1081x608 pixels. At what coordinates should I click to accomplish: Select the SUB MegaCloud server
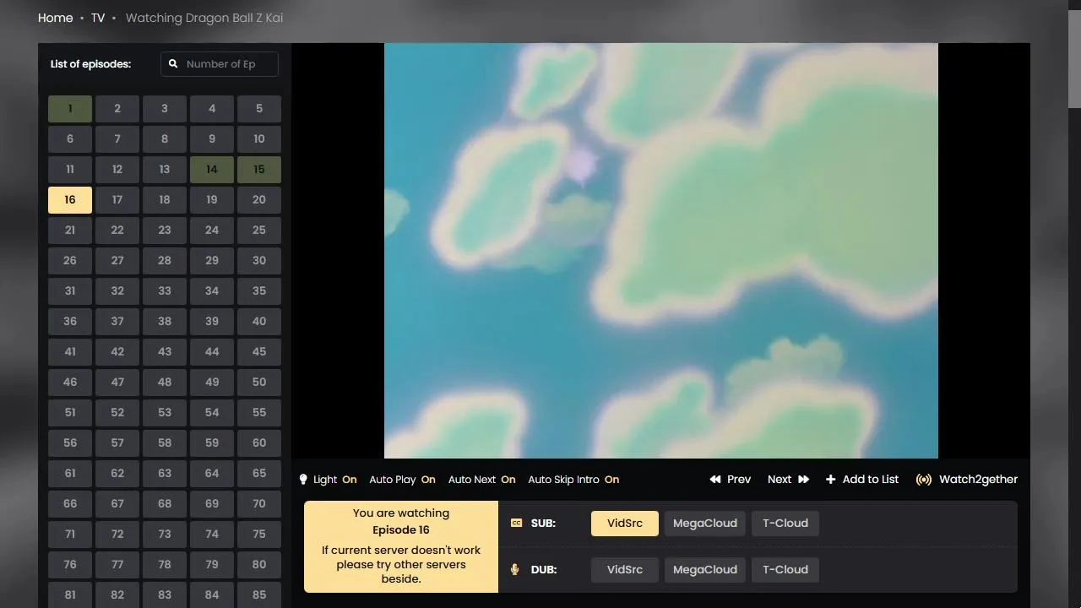click(705, 523)
